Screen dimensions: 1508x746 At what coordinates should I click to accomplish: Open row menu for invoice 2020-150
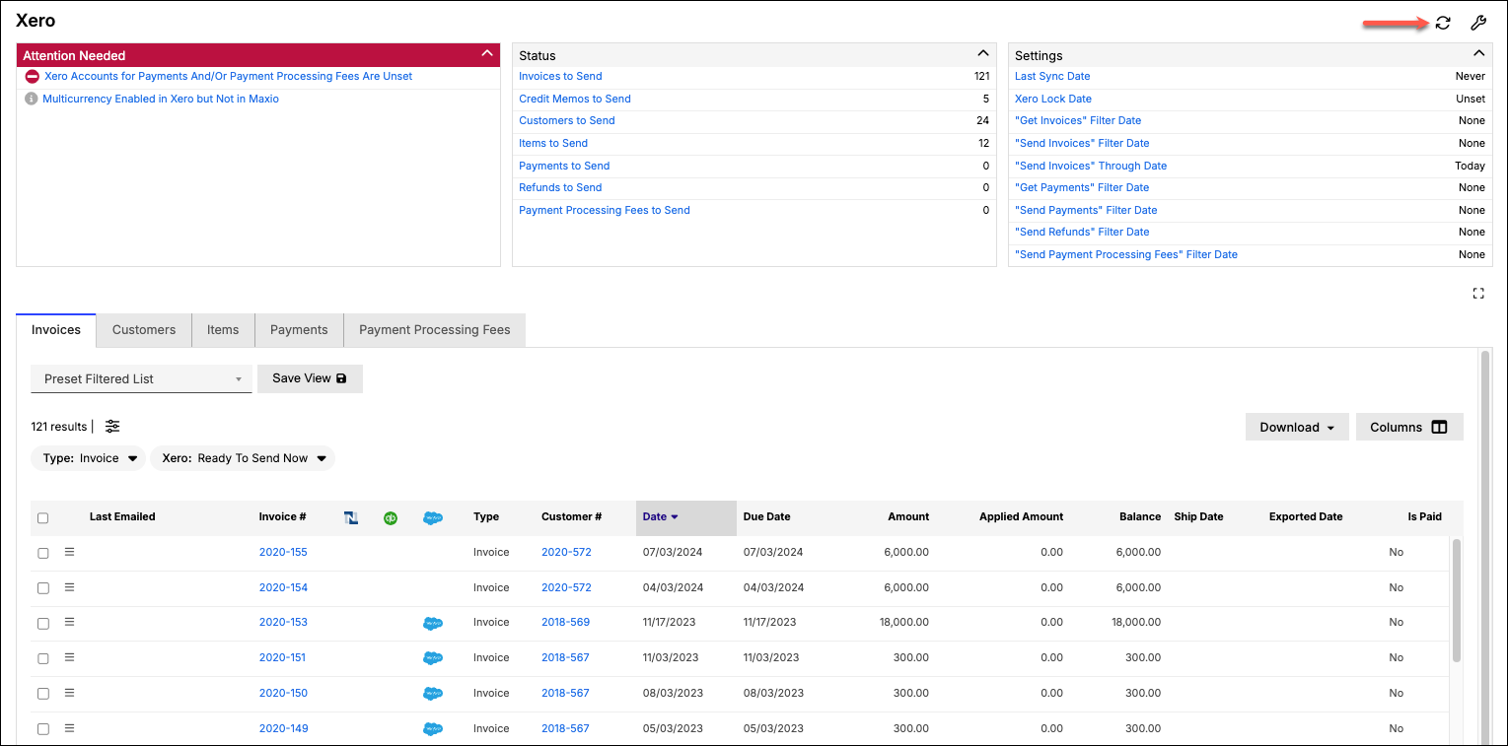click(70, 693)
